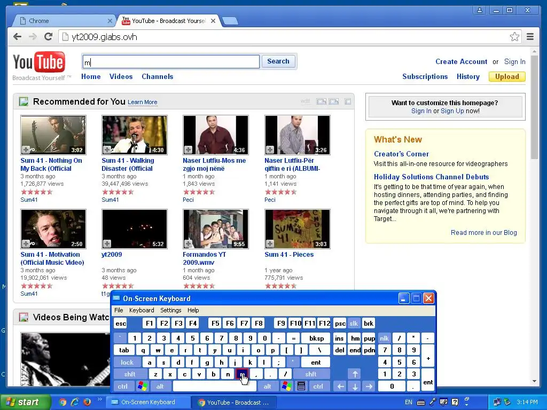Toggle the right shft key

(311, 374)
